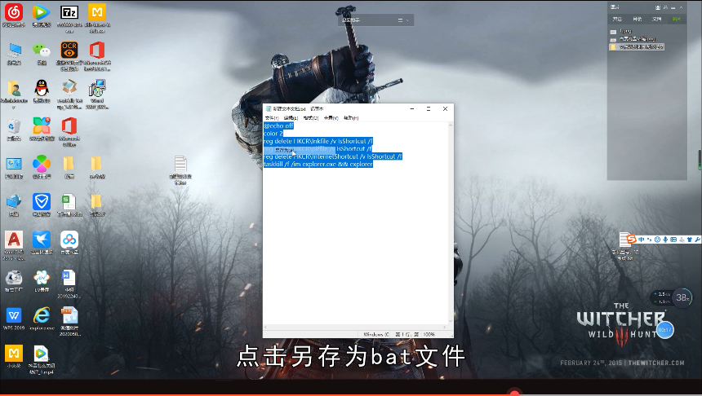The image size is (702, 396).
Task: Click the Sogou toolbar microphone voice input
Action: coord(665,240)
